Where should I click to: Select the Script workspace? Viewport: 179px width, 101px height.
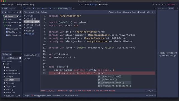pyautogui.click(x=93, y=4)
